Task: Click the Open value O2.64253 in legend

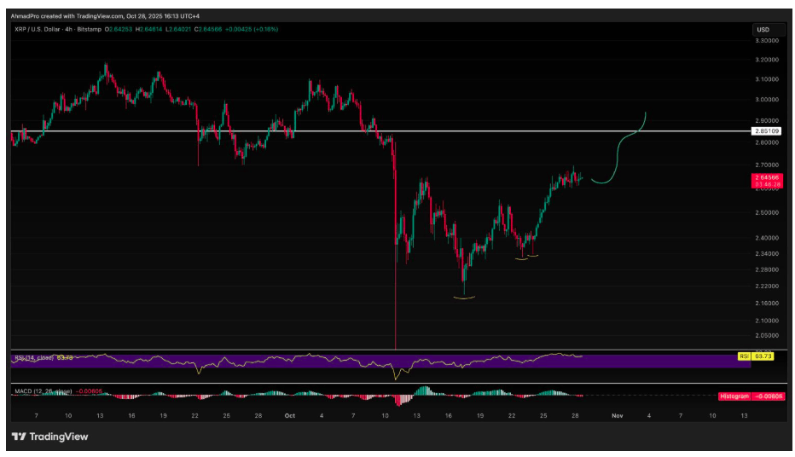Action: 118,29
